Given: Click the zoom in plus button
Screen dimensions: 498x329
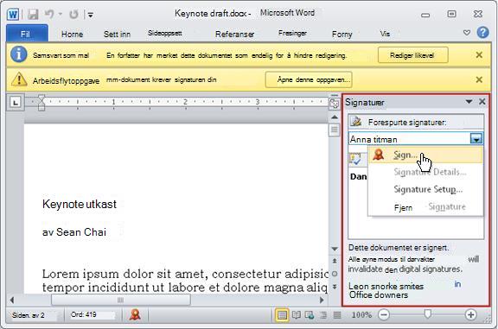Looking at the screenshot, I should (x=470, y=314).
